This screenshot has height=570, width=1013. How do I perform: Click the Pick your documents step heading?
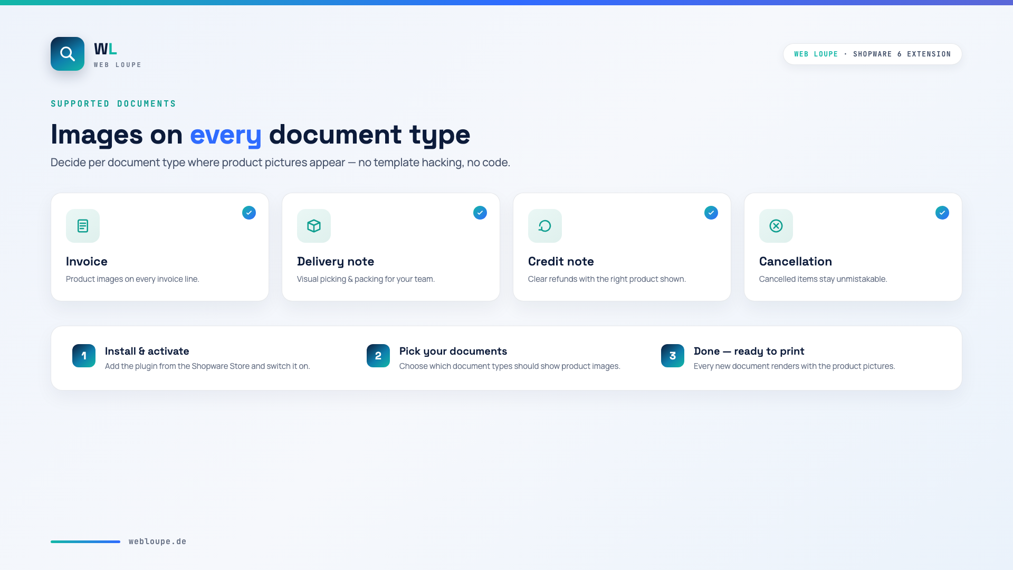tap(453, 351)
